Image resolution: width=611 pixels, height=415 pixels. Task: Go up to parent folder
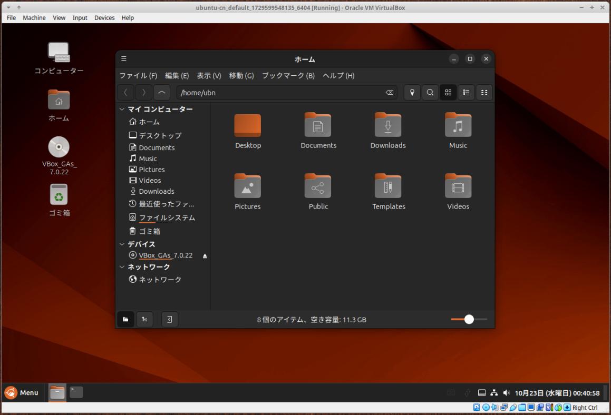pyautogui.click(x=161, y=93)
